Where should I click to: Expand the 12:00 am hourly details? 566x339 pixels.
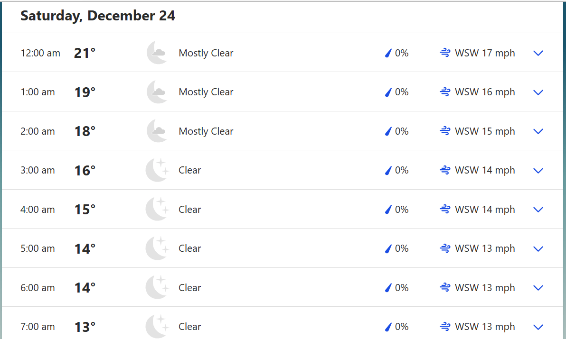point(538,53)
